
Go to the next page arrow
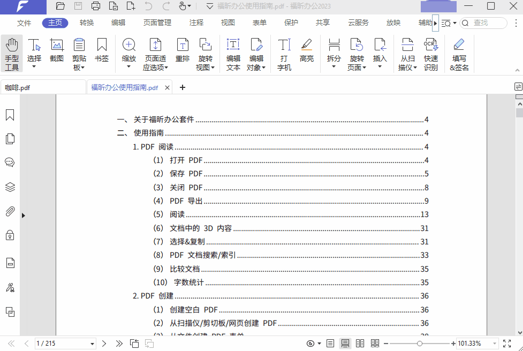point(104,343)
